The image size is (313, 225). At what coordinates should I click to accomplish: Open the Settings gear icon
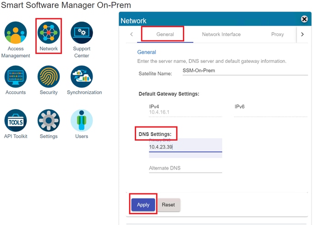pos(49,121)
